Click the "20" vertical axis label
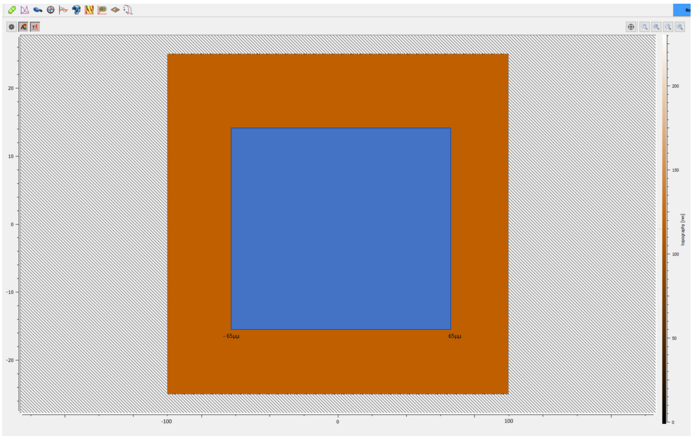Viewport: 693px width, 436px height. point(11,88)
